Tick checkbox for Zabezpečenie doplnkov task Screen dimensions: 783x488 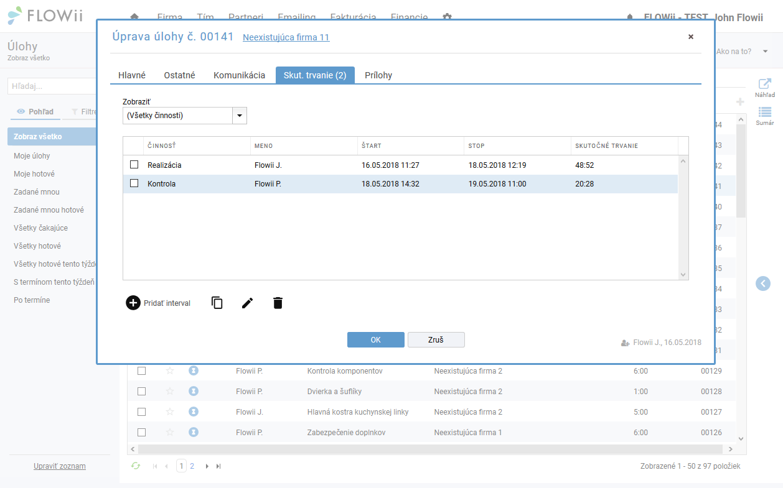pyautogui.click(x=141, y=432)
